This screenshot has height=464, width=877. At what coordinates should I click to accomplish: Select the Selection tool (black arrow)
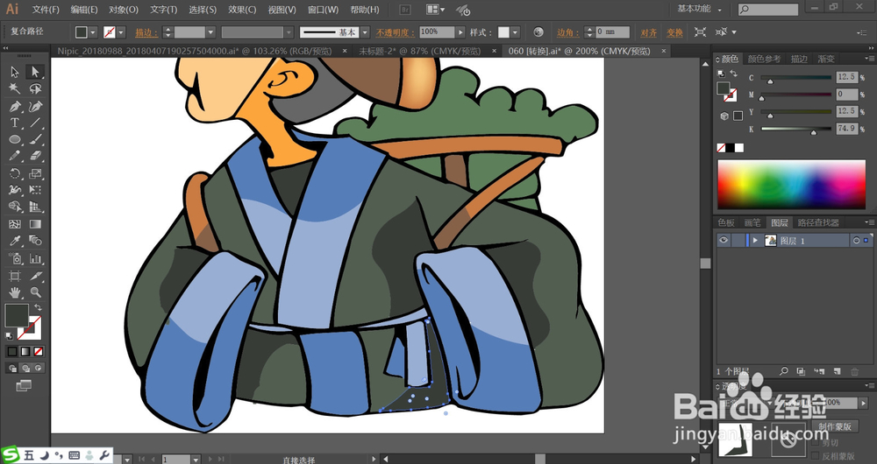pyautogui.click(x=15, y=72)
